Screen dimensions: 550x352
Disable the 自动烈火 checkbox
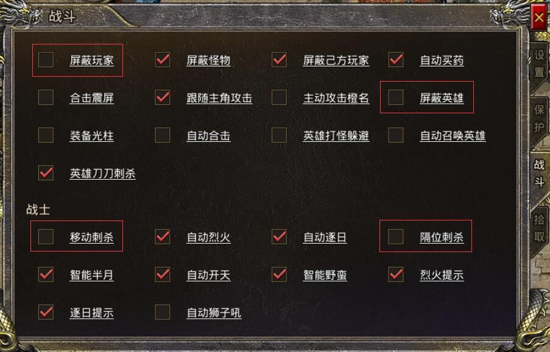163,236
